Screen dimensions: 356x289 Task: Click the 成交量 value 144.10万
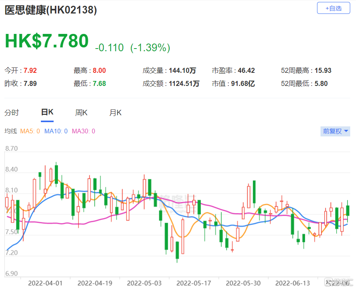(182, 71)
